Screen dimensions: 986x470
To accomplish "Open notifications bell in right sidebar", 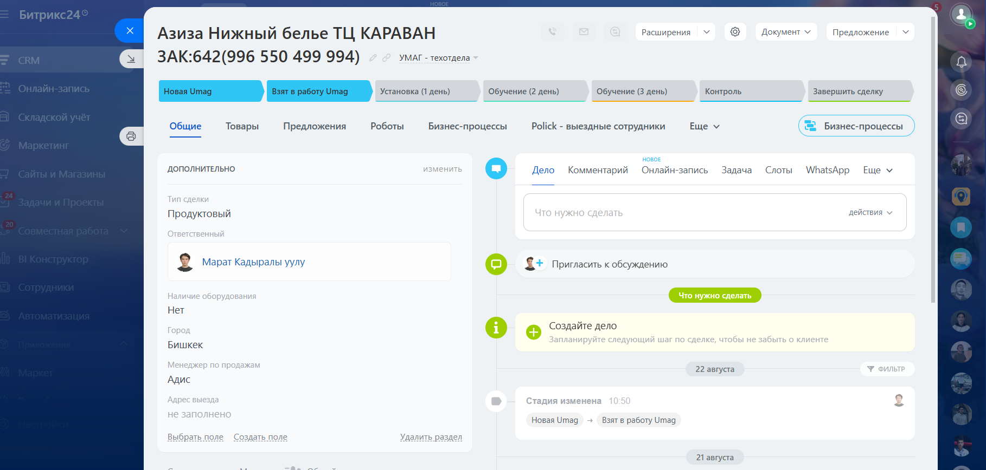I will 961,62.
